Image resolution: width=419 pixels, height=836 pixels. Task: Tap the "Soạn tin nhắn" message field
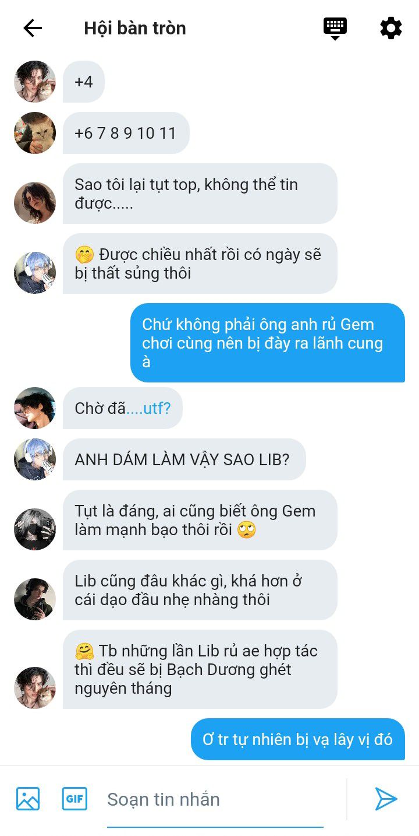(x=215, y=799)
